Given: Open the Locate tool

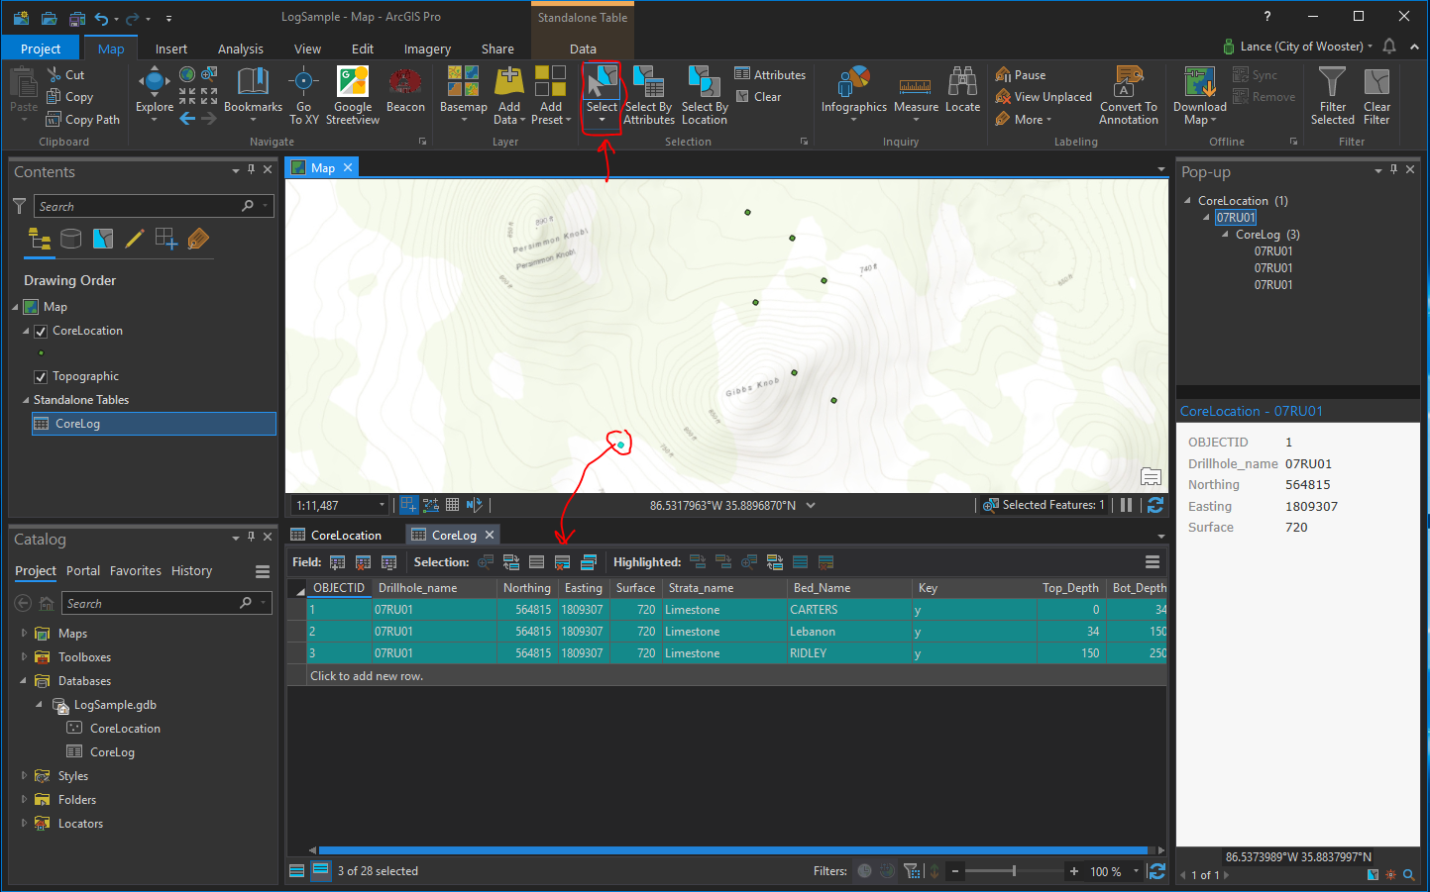Looking at the screenshot, I should pos(962,89).
